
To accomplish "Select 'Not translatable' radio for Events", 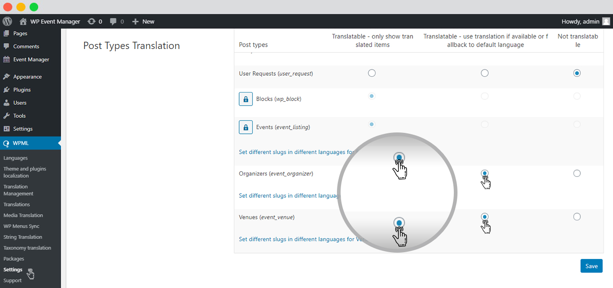I will 577,124.
